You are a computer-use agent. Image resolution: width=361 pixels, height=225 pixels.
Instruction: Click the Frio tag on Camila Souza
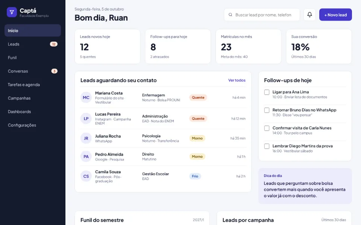(x=195, y=176)
